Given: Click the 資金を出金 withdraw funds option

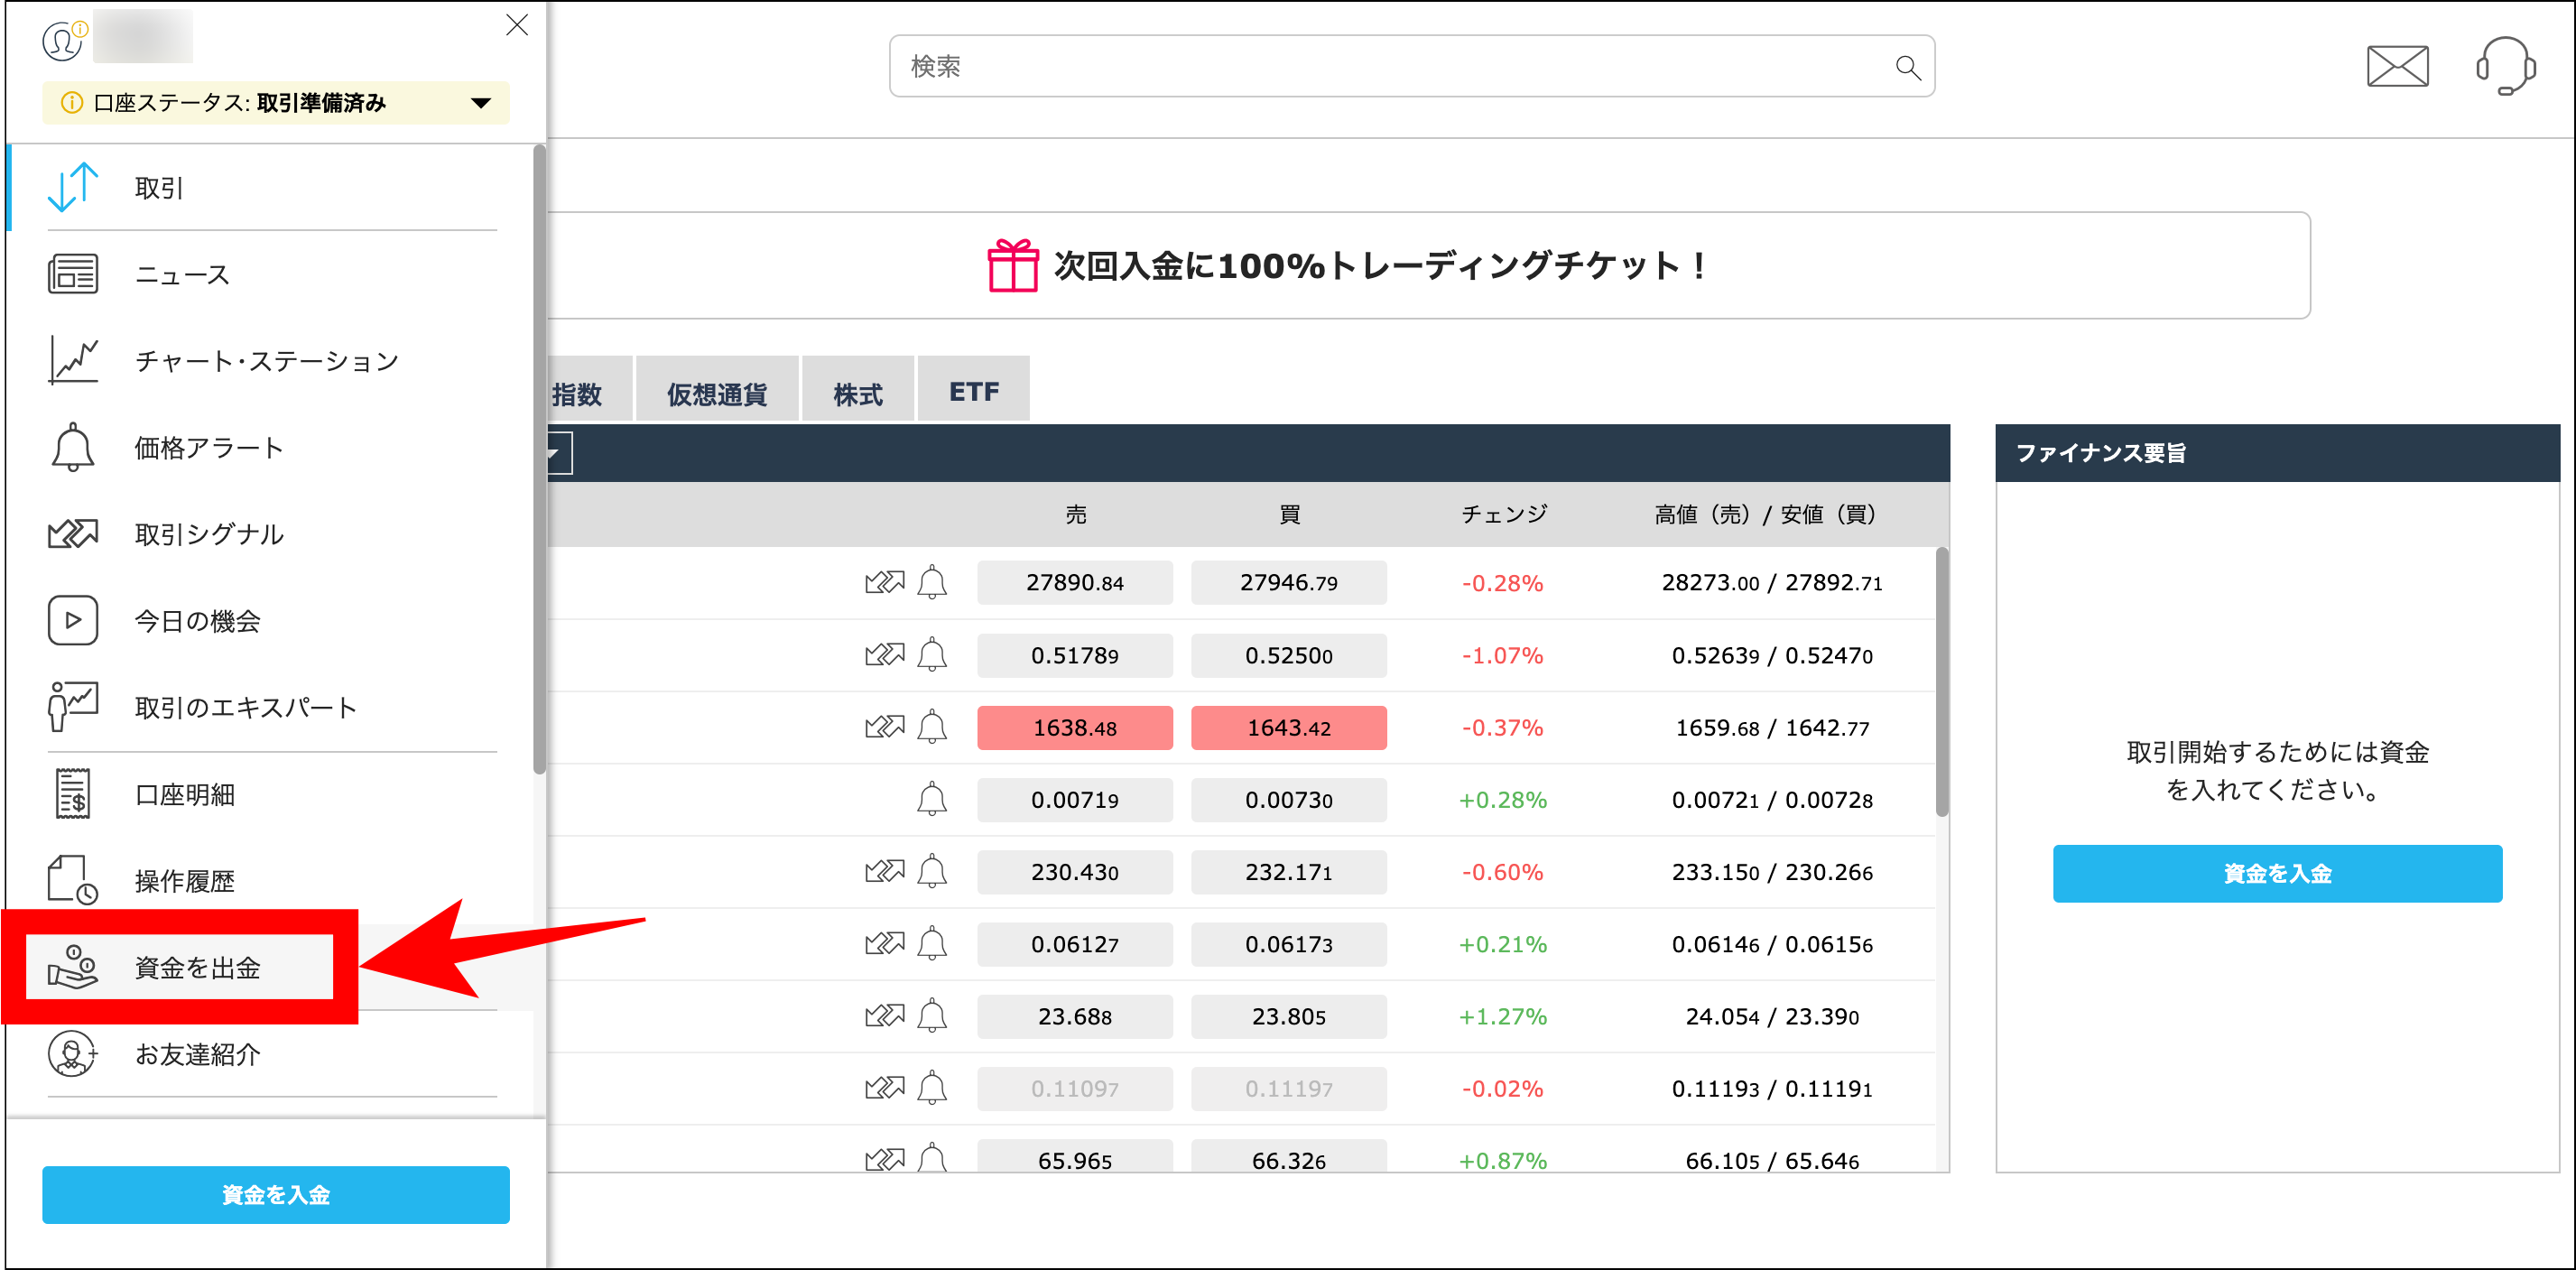Looking at the screenshot, I should pos(197,966).
